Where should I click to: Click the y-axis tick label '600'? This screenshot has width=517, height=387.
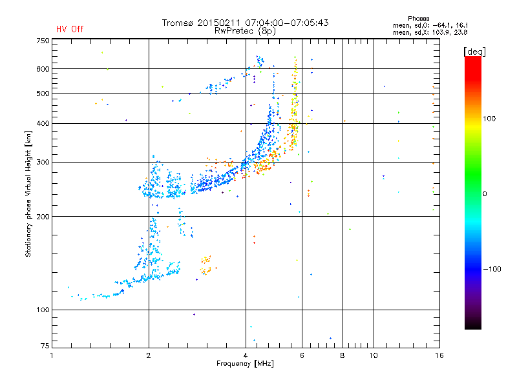click(43, 69)
